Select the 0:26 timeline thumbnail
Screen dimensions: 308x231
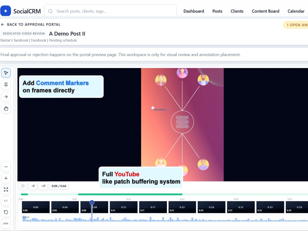[211, 207]
